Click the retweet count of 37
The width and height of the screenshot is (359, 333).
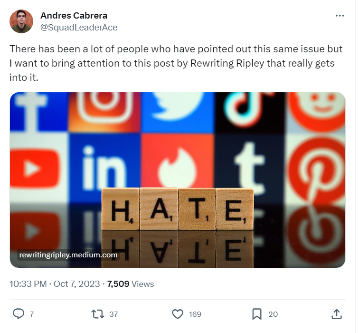113,314
